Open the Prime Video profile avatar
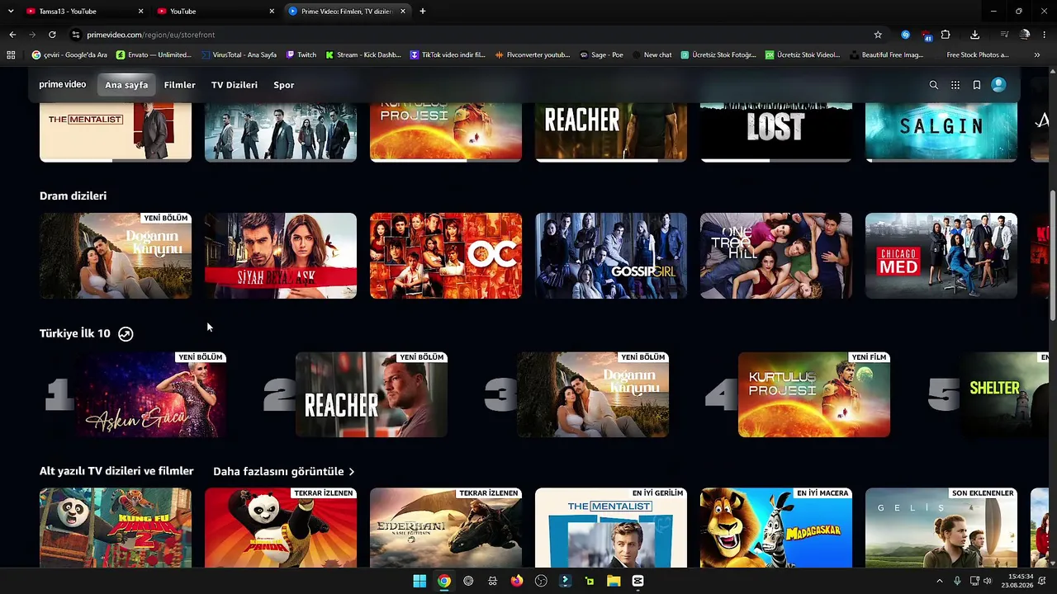The image size is (1057, 594). 998,85
